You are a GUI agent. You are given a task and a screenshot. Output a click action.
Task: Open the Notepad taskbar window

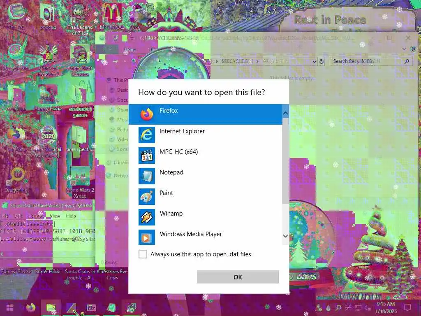(x=111, y=308)
